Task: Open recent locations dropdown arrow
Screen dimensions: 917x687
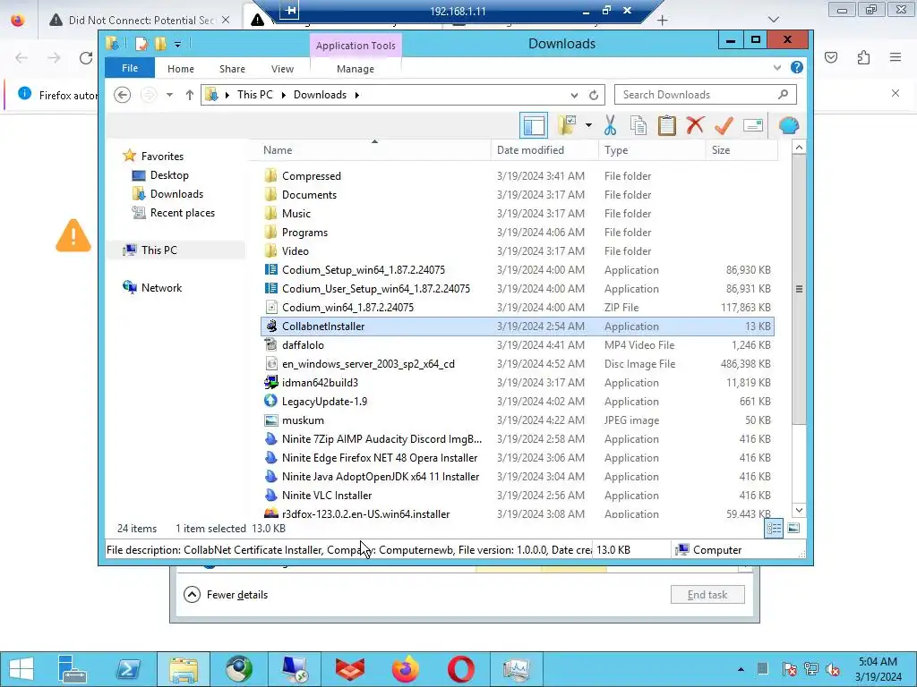Action: pos(169,95)
